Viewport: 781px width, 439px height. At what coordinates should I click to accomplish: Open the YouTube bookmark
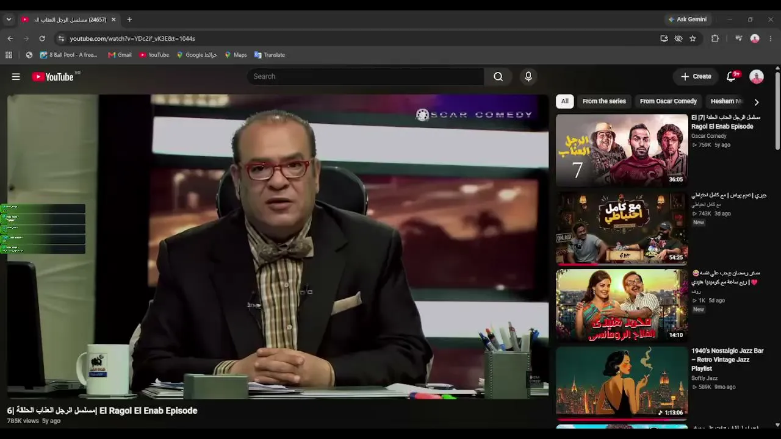154,55
